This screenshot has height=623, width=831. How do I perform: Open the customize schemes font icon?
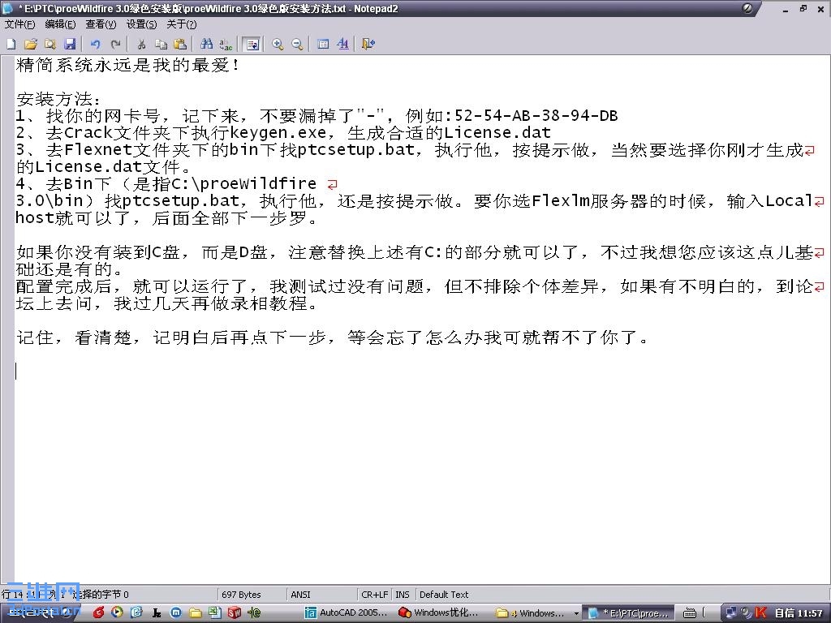click(343, 44)
